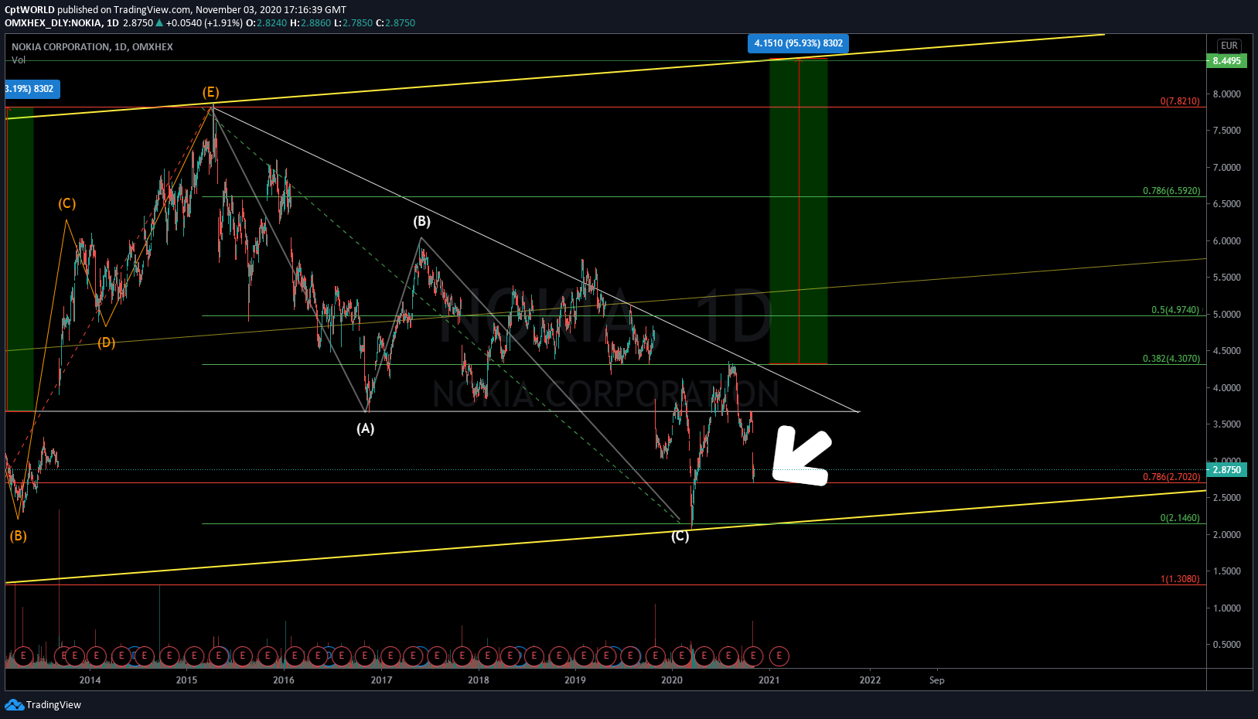Viewport: 1258px width, 719px height.
Task: Click the 4.0000 tick on the price axis
Action: click(1226, 388)
